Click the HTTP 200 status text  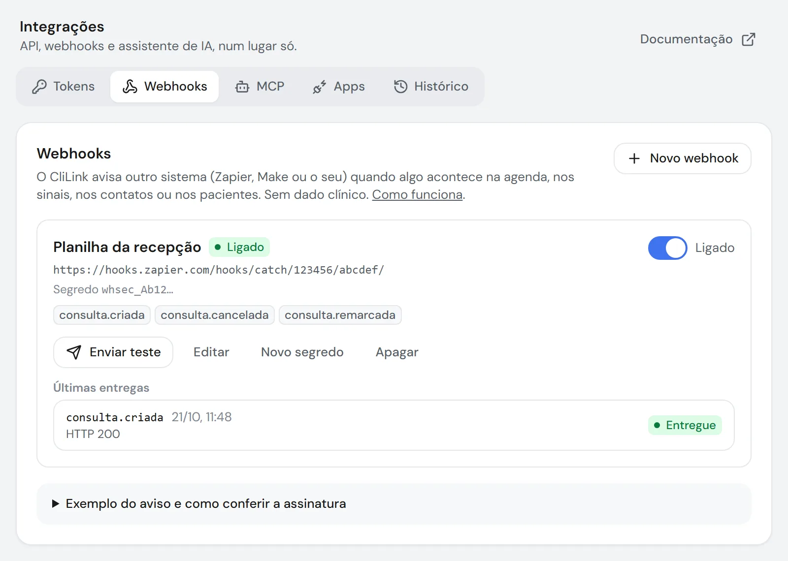tap(93, 434)
